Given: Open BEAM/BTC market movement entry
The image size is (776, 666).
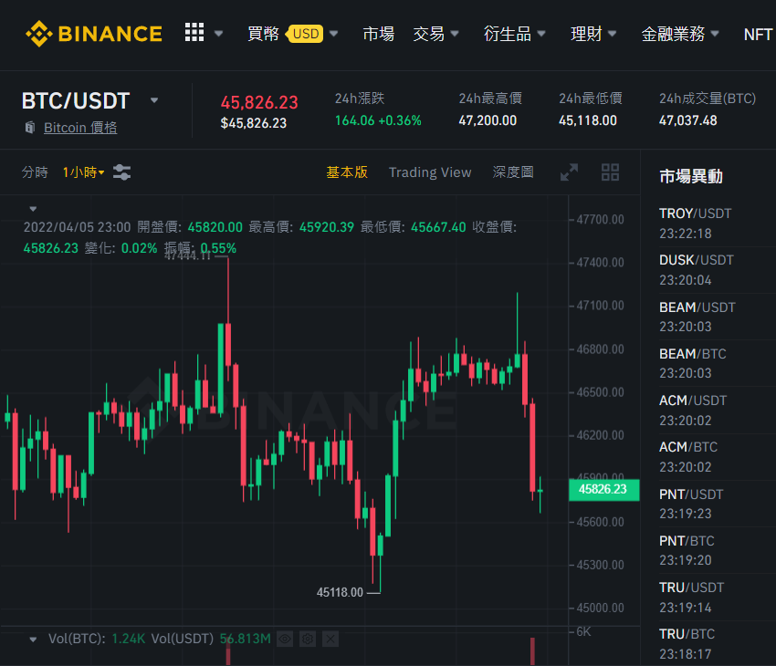Looking at the screenshot, I should (717, 363).
